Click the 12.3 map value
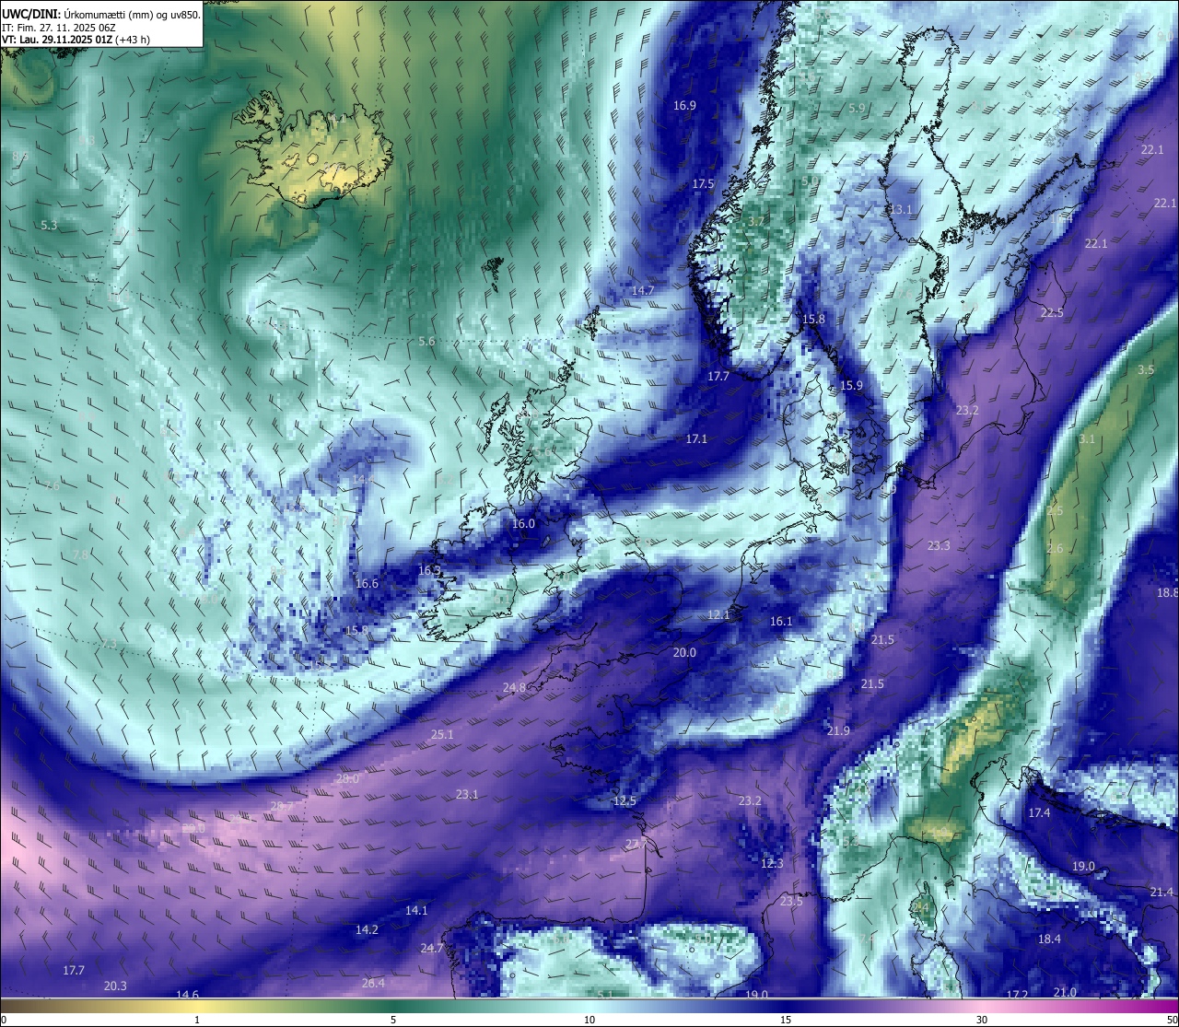This screenshot has width=1179, height=1027. 772,864
